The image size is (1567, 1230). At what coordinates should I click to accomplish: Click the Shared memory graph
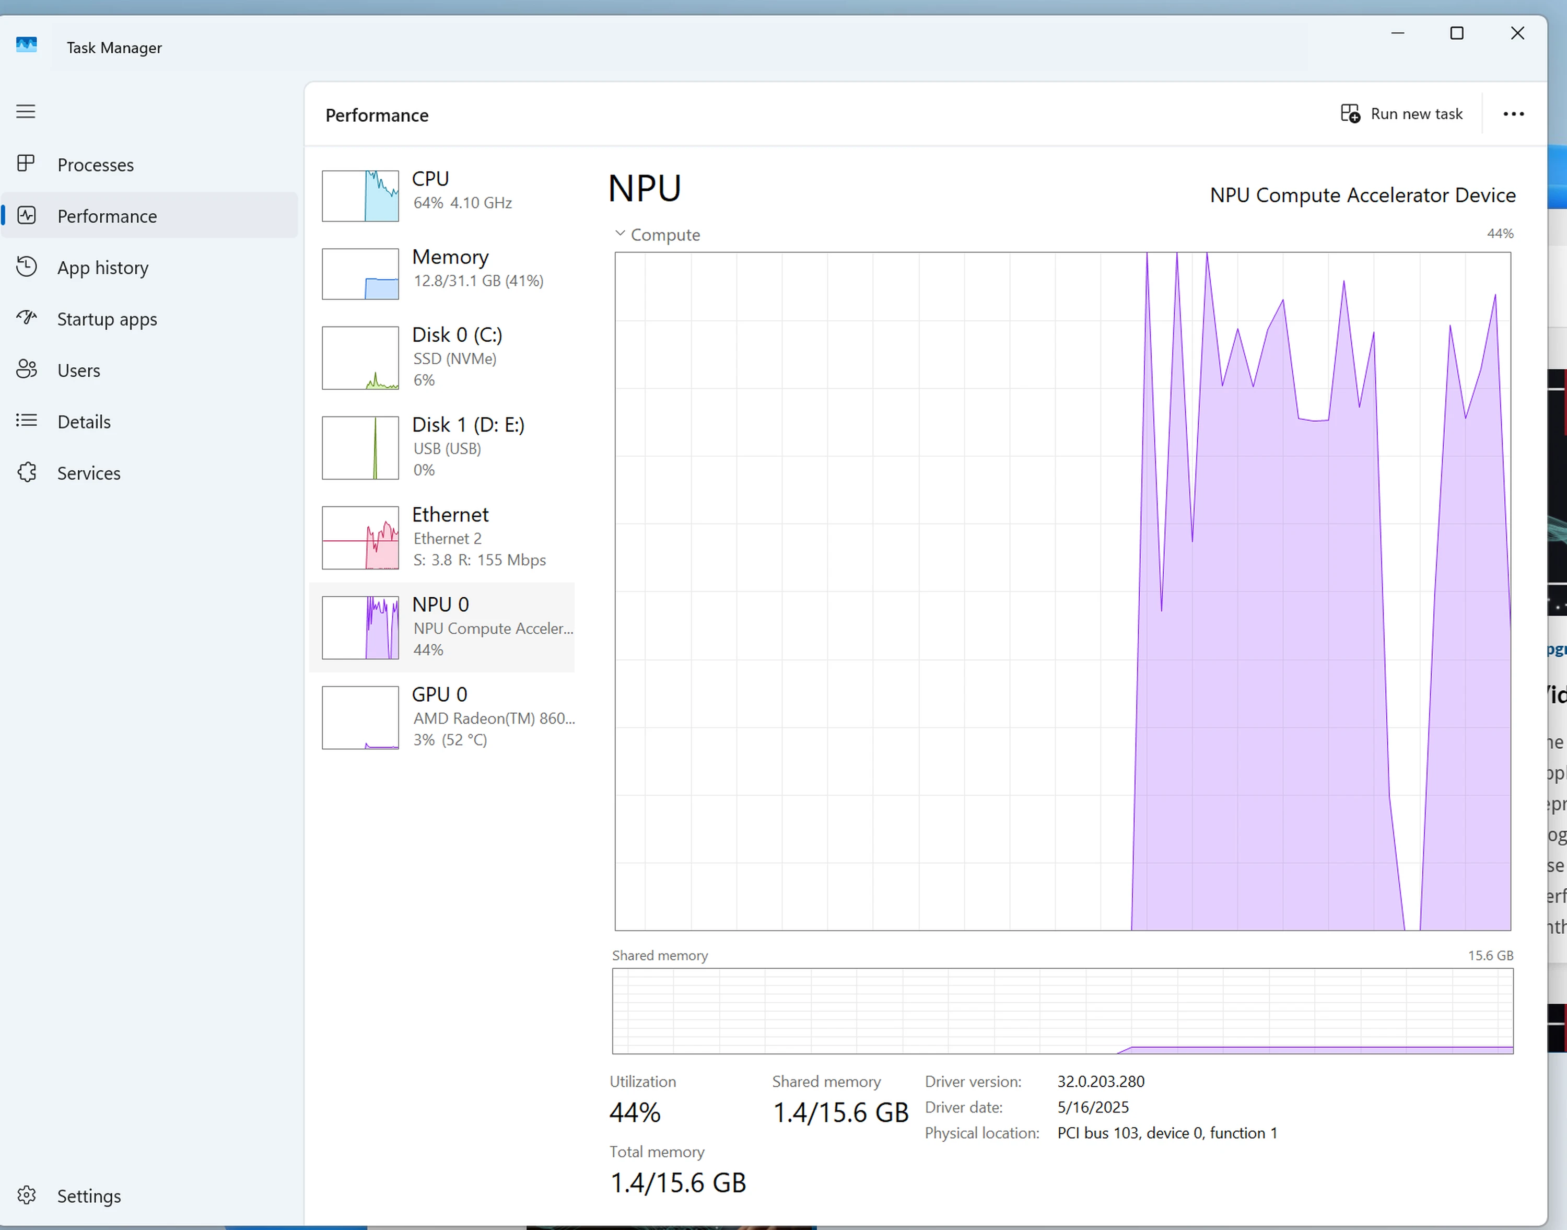(x=1062, y=1011)
